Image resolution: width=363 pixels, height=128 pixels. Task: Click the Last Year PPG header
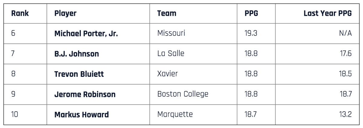(x=328, y=14)
